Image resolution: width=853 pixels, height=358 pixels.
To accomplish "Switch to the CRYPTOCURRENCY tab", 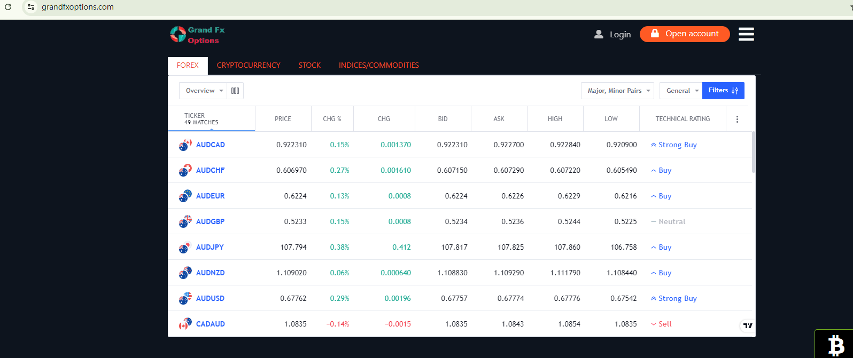I will 249,65.
